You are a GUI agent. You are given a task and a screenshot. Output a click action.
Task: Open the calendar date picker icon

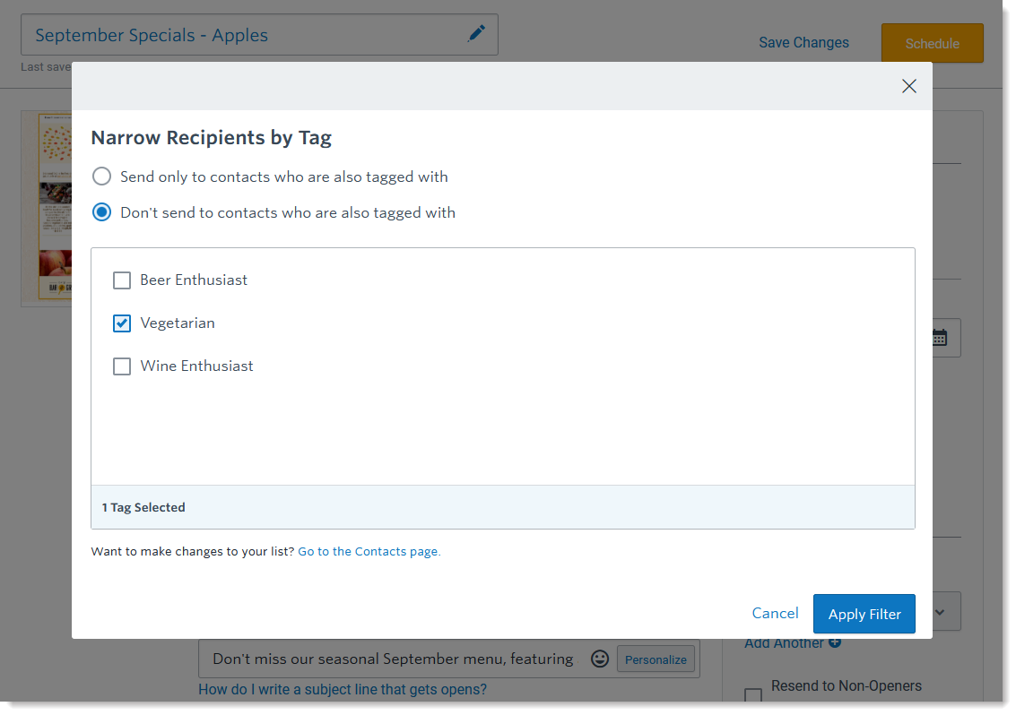coord(940,338)
